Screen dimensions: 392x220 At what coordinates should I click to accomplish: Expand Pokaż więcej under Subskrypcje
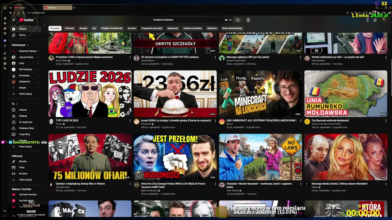pos(25,94)
